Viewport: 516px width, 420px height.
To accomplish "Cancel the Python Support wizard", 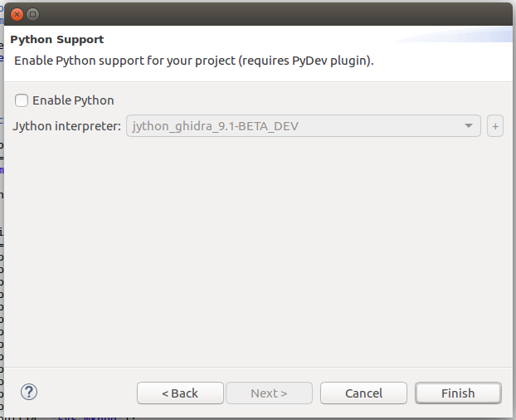I will pos(363,393).
